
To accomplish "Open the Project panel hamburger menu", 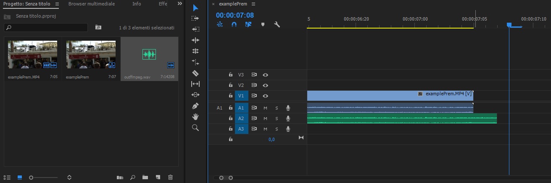I will 57,4.
